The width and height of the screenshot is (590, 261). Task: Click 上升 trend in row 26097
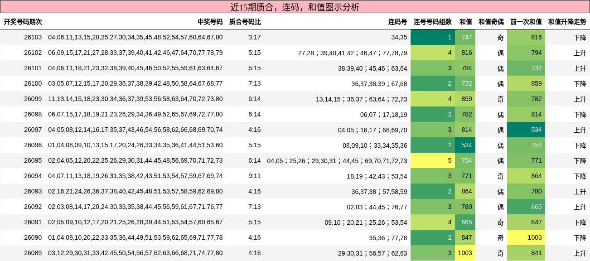(x=580, y=130)
